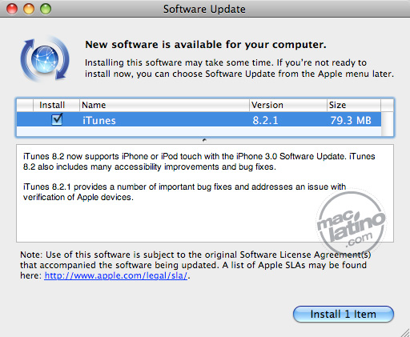
Task: Close the Software Update window
Action: (x=12, y=9)
